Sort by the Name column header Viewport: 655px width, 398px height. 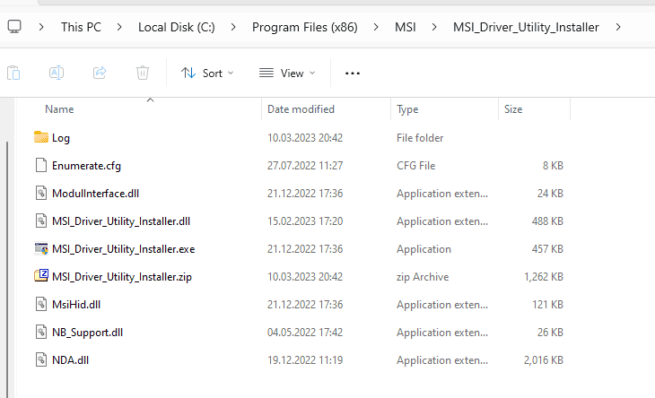pos(59,109)
